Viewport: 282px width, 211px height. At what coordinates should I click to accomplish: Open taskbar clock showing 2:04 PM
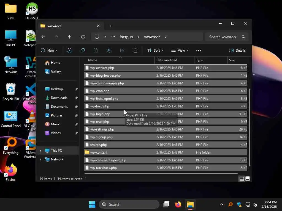(x=269, y=204)
